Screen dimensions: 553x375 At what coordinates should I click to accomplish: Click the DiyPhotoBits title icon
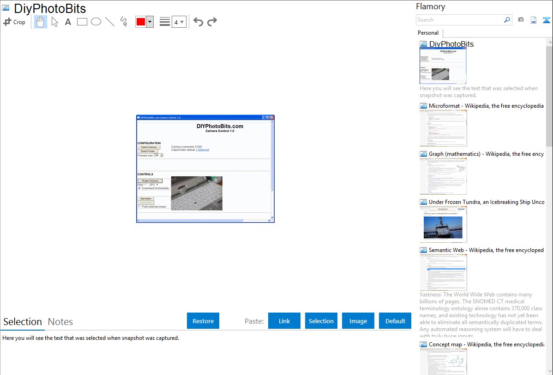(x=6, y=8)
